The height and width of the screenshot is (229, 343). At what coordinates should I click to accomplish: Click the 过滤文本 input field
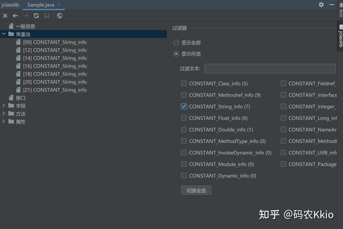click(270, 69)
